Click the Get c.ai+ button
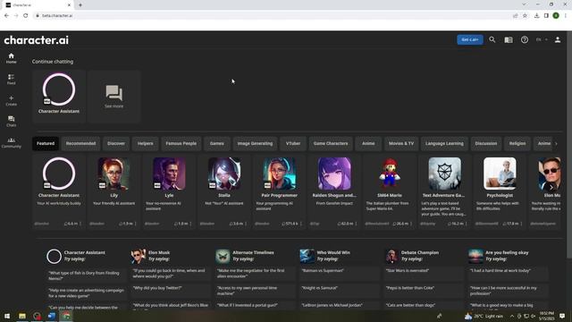The height and width of the screenshot is (322, 572). coord(470,39)
